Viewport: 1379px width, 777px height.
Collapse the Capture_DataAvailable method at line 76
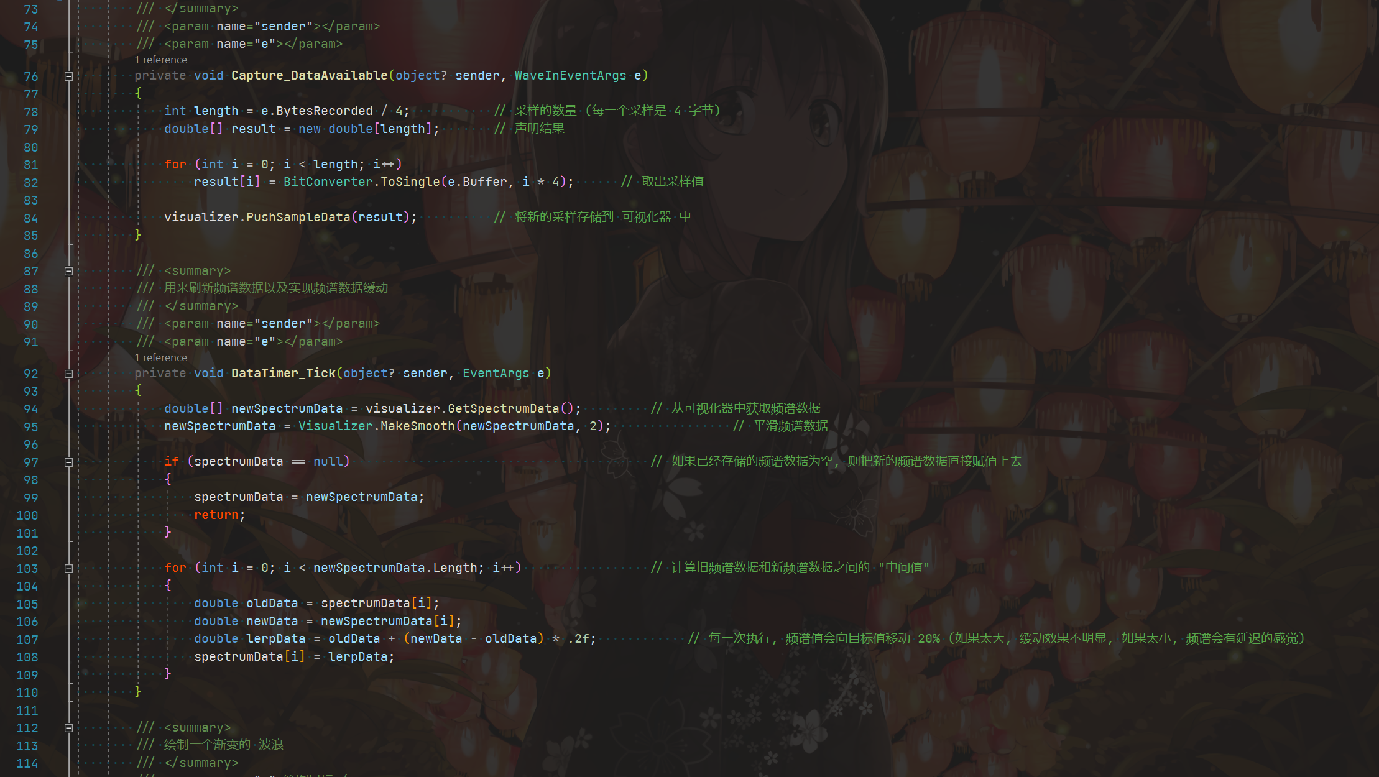pos(68,76)
